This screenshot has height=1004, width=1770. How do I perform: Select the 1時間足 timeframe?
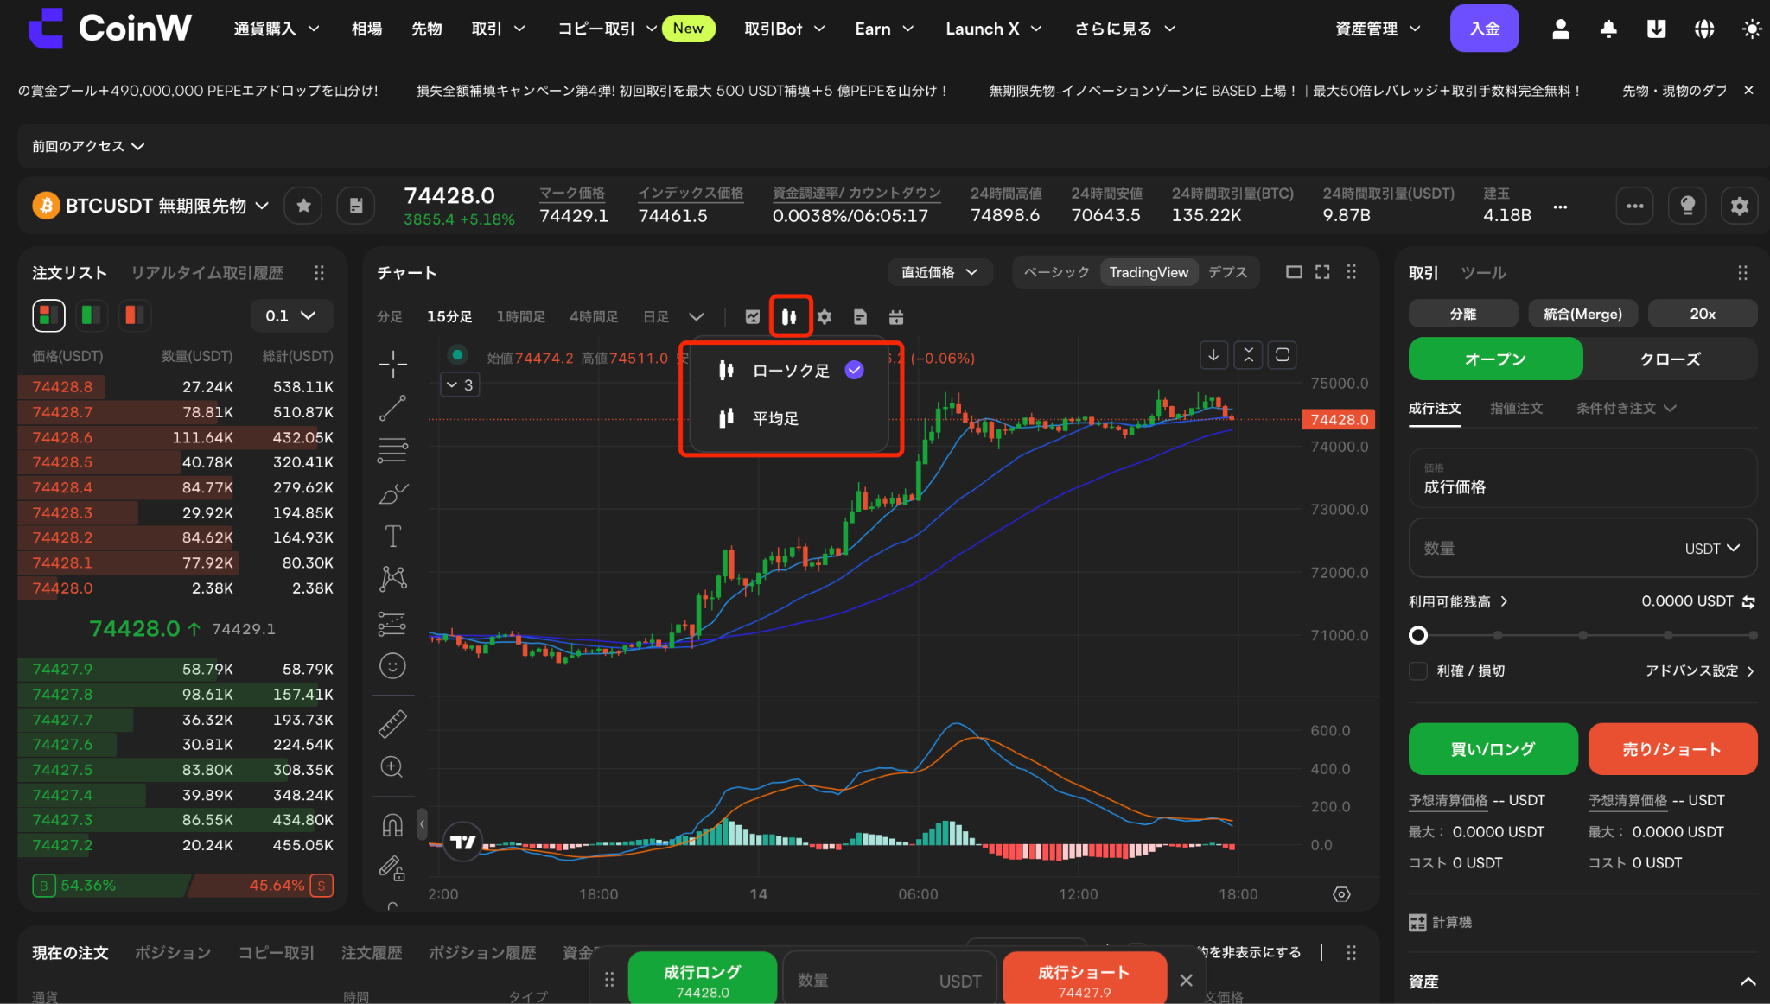click(520, 317)
